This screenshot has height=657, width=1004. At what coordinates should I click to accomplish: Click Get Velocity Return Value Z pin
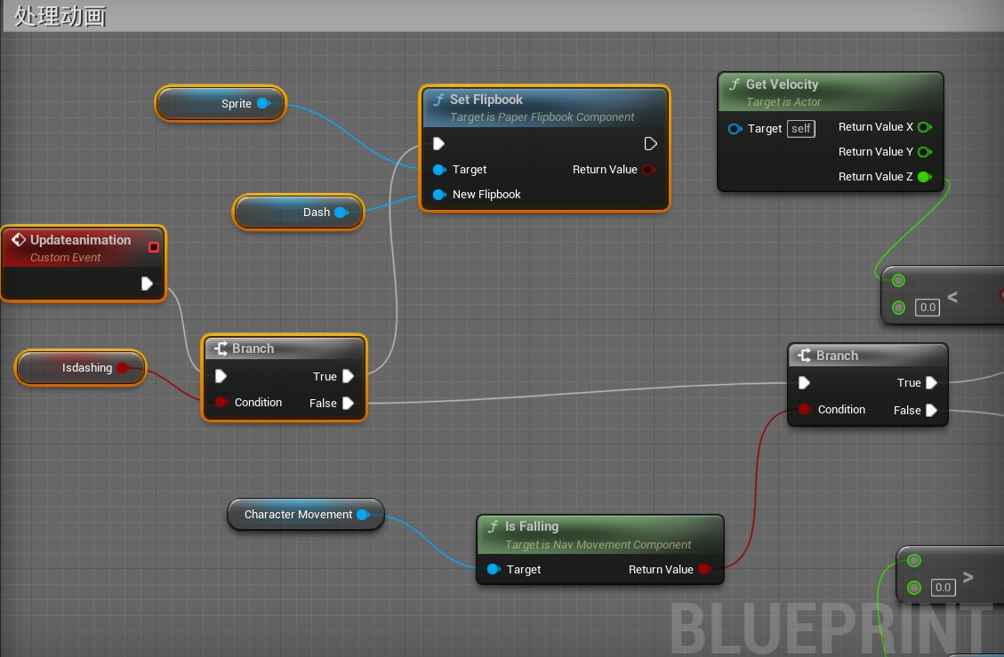click(x=924, y=177)
